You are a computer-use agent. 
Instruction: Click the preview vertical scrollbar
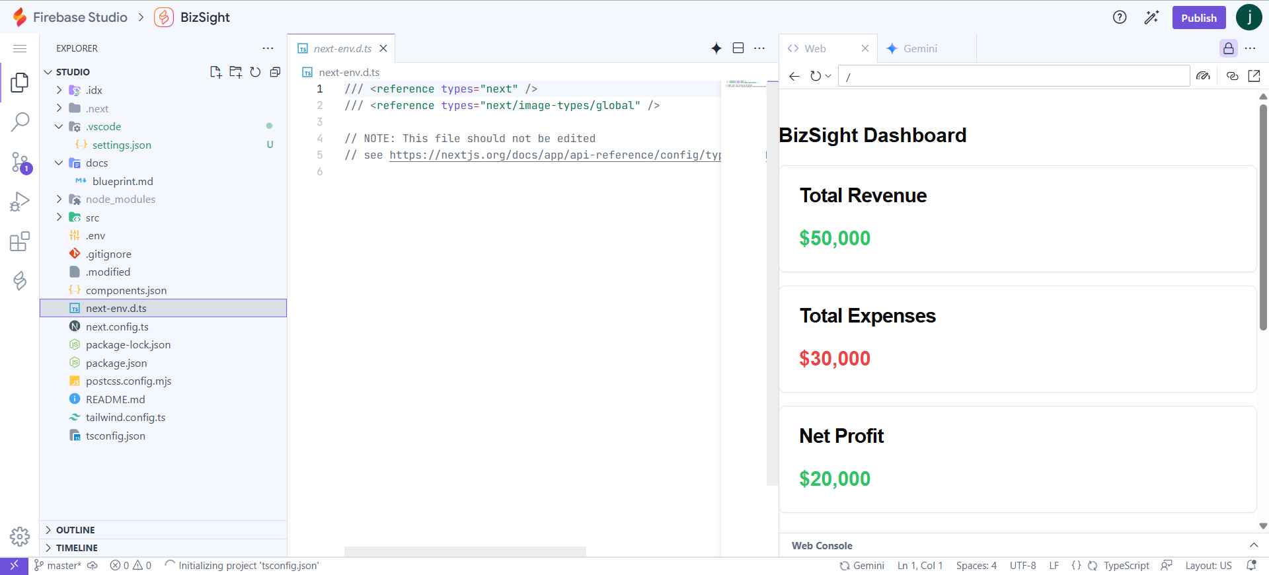tap(1263, 217)
